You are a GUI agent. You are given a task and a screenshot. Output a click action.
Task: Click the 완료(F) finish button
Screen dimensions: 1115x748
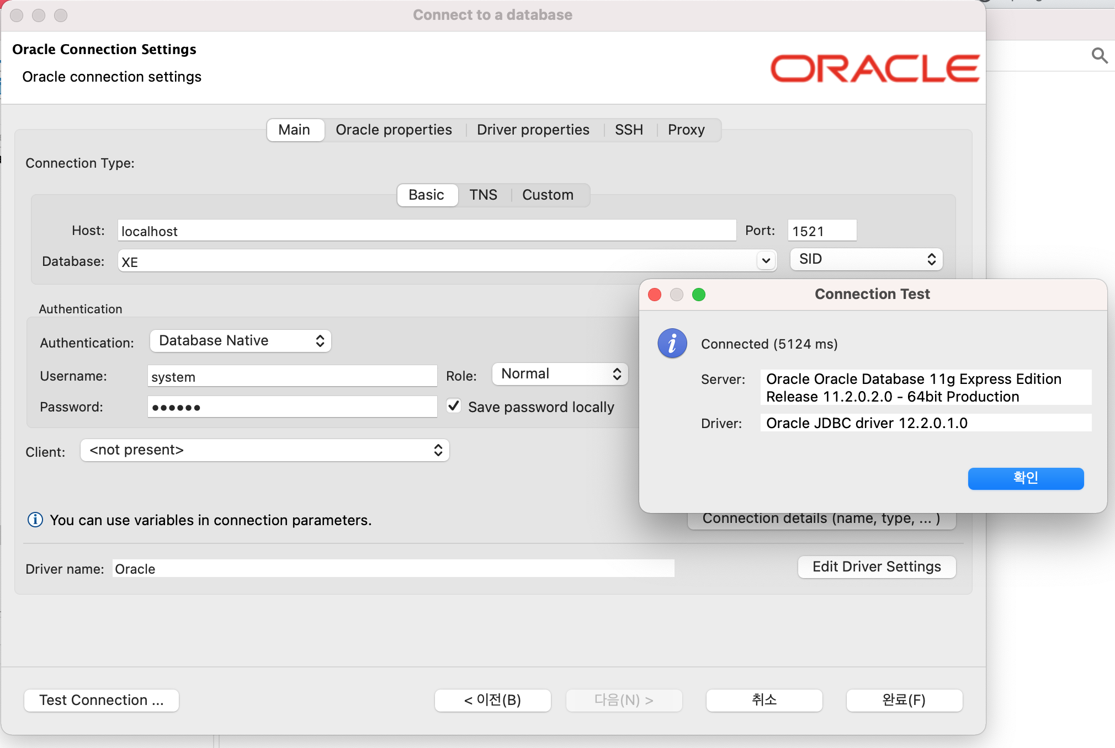coord(904,700)
